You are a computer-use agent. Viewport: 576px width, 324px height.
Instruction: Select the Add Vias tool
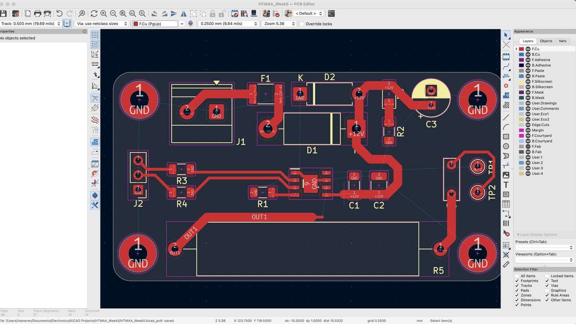point(506,86)
